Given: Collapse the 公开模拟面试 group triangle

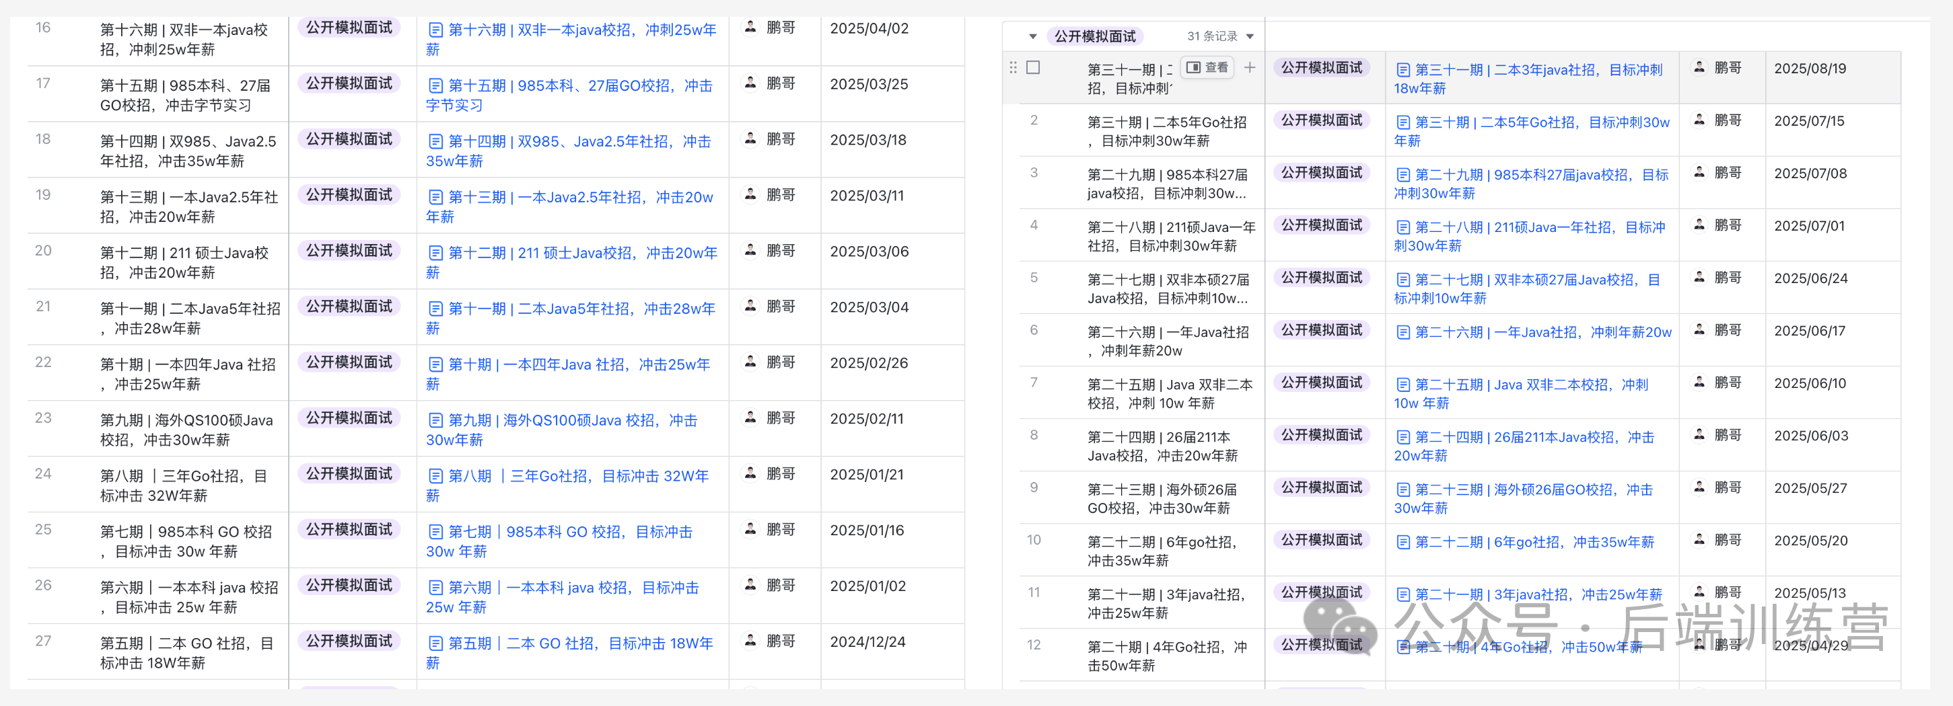Looking at the screenshot, I should coord(1032,36).
